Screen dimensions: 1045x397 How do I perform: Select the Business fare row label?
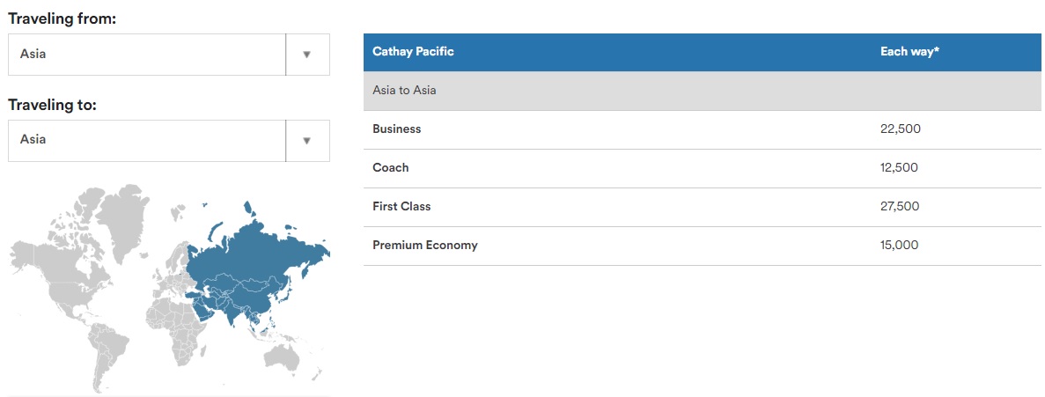(x=397, y=129)
